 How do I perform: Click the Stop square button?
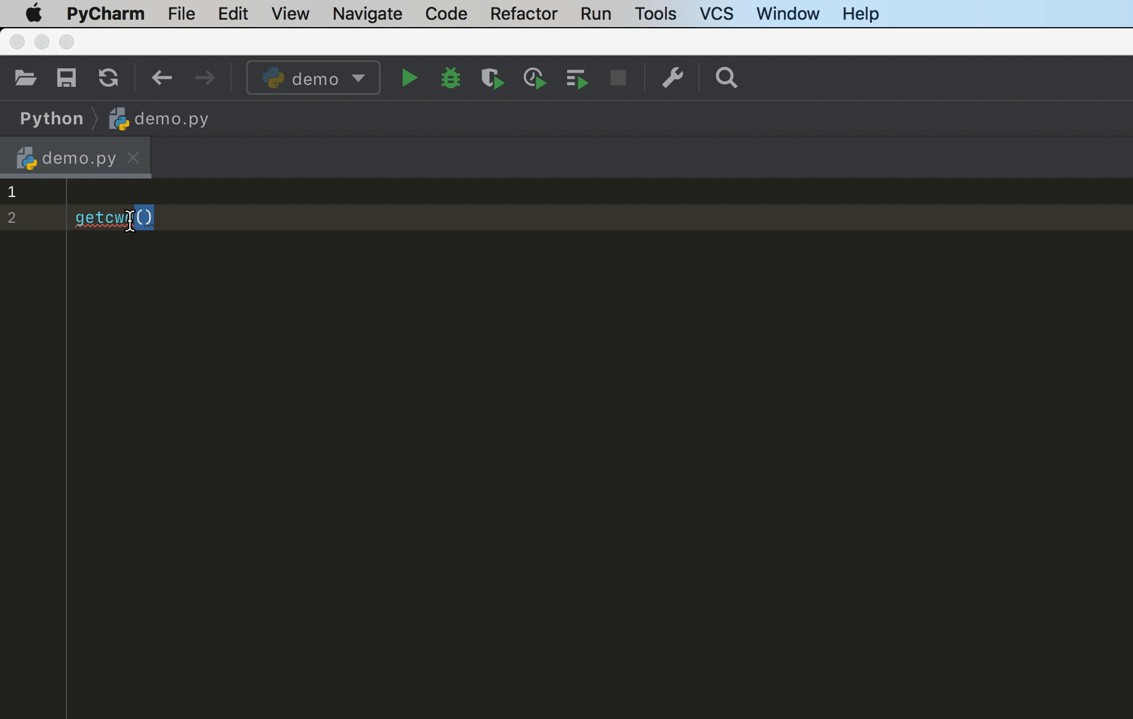tap(618, 78)
